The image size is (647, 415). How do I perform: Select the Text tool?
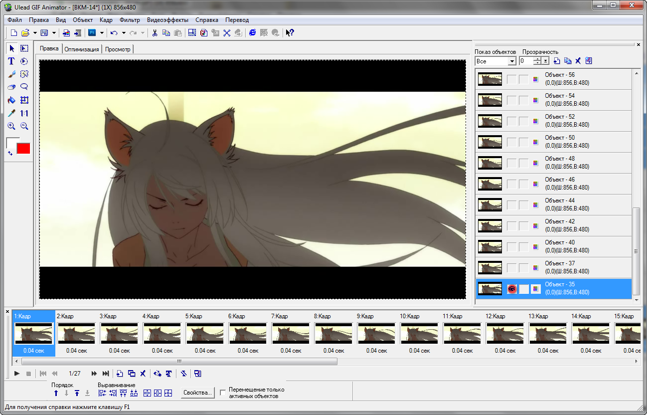click(11, 61)
